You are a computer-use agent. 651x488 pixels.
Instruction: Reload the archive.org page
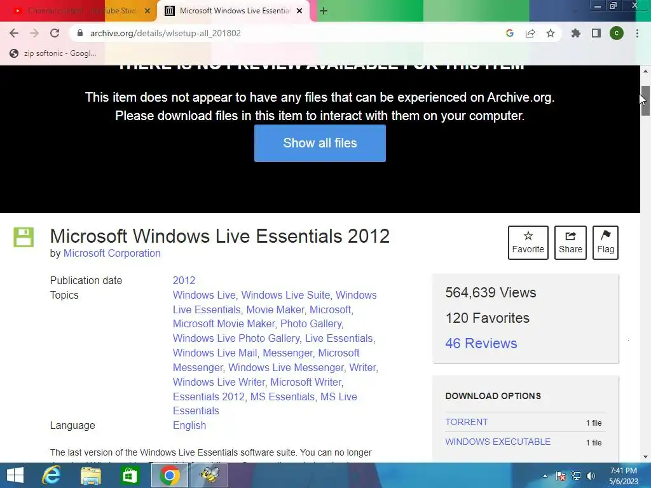coord(55,33)
